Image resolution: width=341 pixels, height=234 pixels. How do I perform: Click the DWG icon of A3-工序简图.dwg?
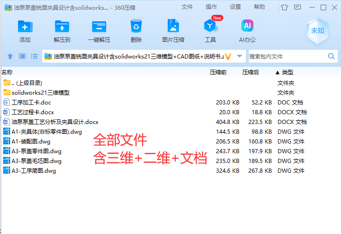point(6,170)
